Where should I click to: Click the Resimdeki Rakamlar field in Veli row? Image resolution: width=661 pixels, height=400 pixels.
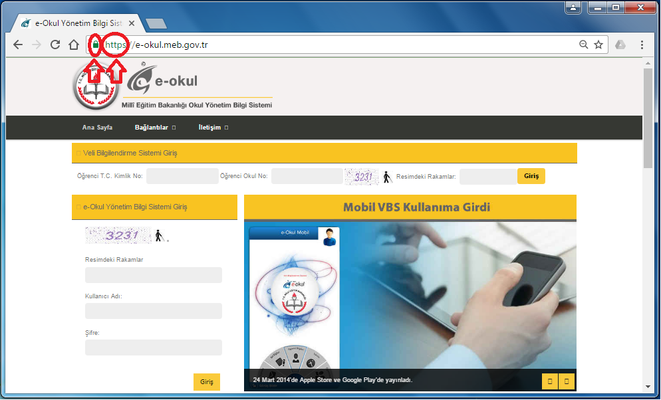pyautogui.click(x=488, y=177)
